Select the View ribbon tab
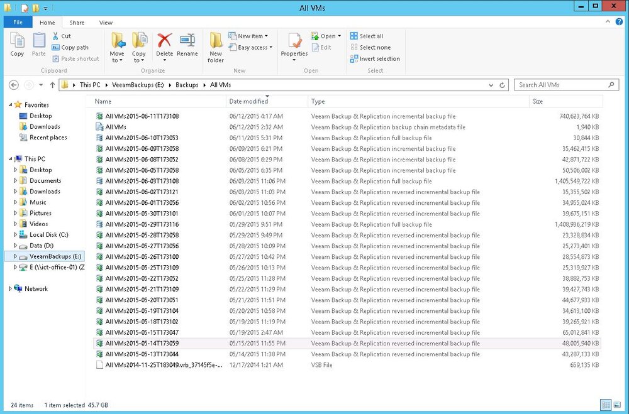Image resolution: width=629 pixels, height=414 pixels. pos(106,23)
